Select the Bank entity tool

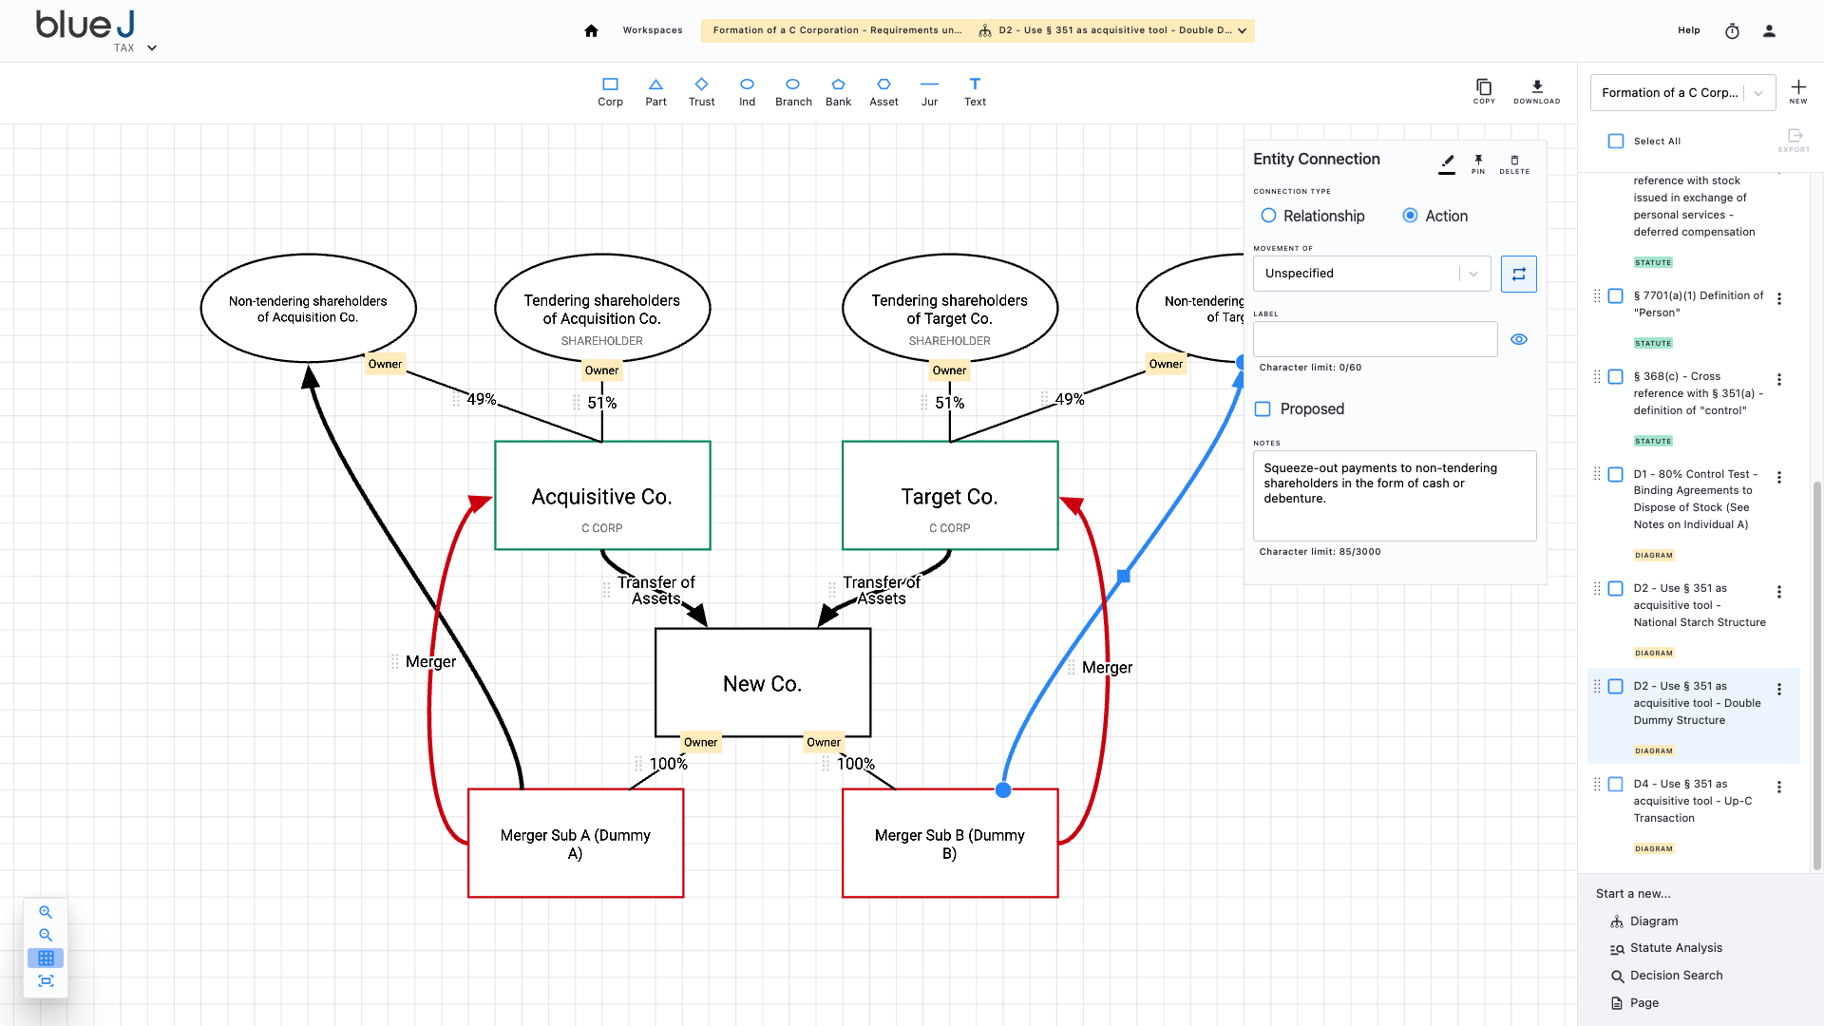coord(838,90)
